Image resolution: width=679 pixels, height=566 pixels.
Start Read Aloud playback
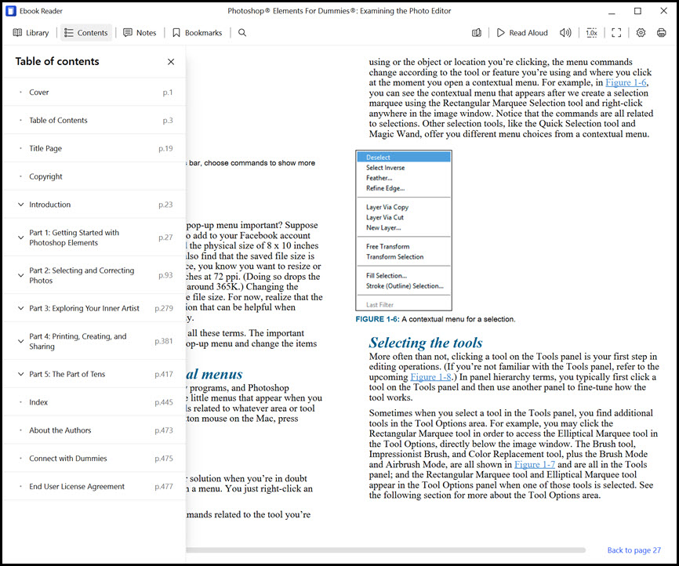(x=522, y=32)
